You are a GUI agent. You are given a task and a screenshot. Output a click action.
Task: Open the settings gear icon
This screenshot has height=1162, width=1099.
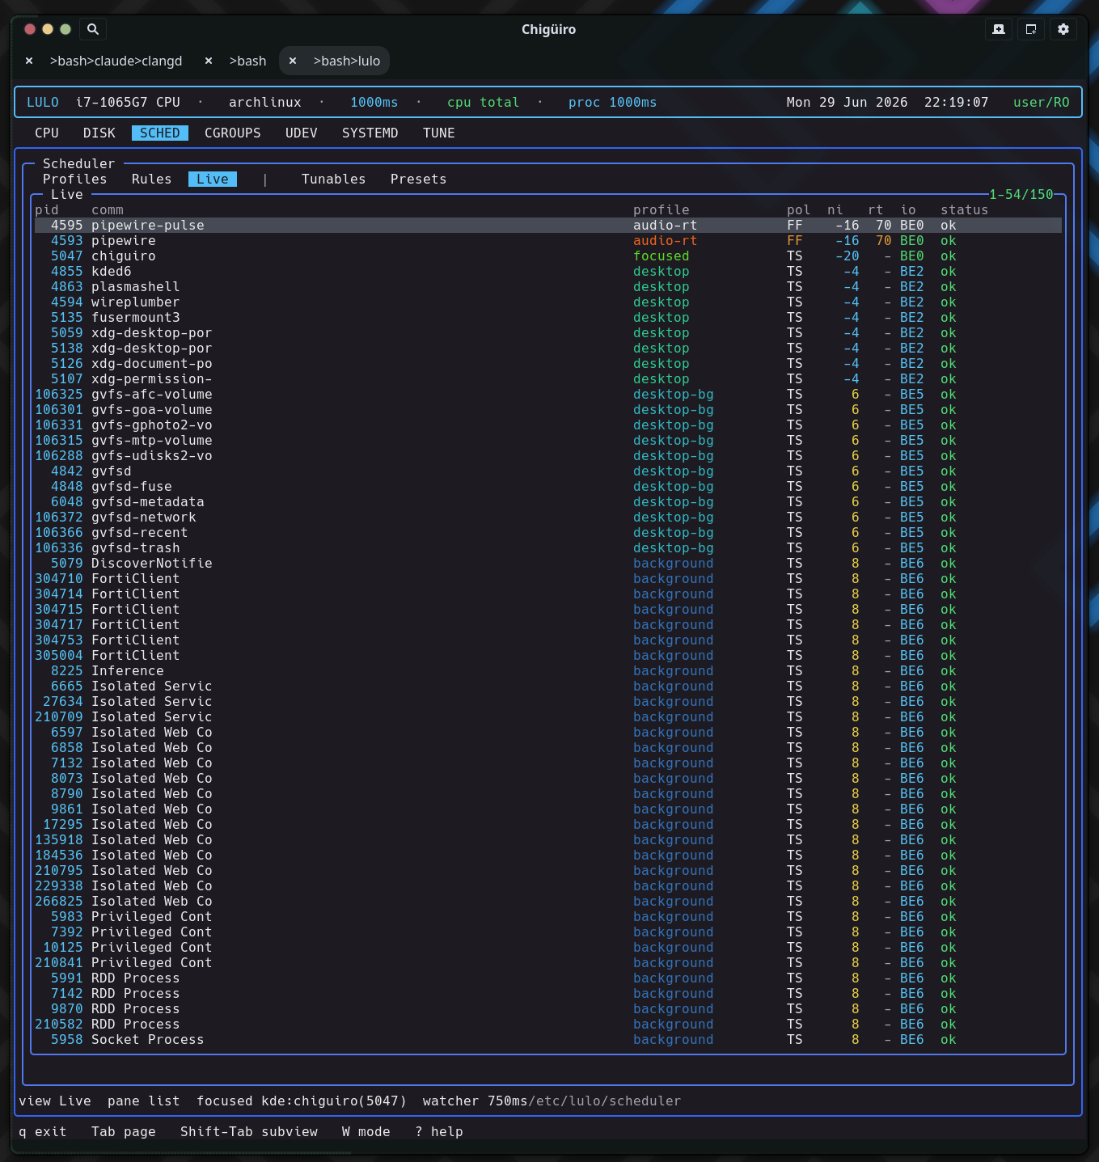click(x=1063, y=29)
